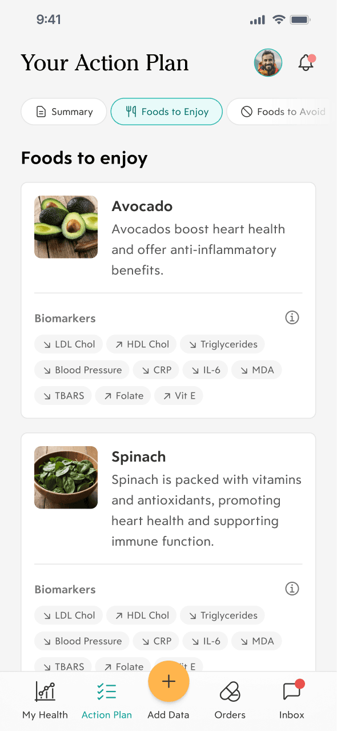Select the Blood Pressure biomarker chip
Screen dimensions: 337x731
[81, 370]
